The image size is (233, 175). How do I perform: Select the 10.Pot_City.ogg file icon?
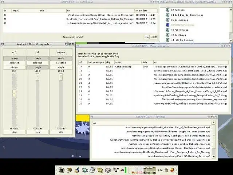tap(167, 30)
